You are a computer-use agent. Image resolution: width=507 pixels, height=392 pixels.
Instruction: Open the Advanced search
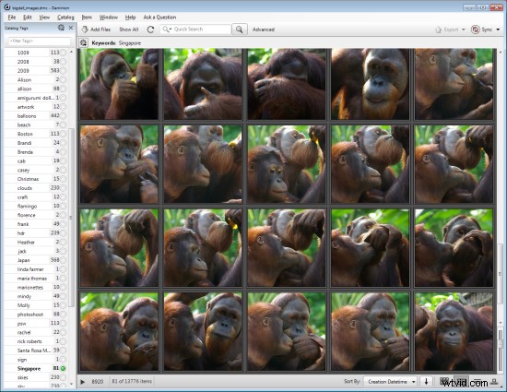tap(264, 30)
